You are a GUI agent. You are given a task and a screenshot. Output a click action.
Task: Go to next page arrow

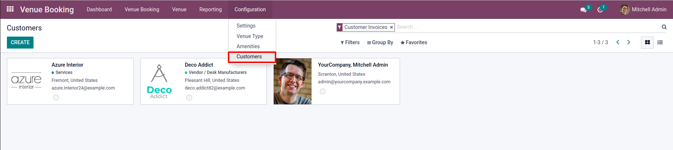[x=629, y=42]
